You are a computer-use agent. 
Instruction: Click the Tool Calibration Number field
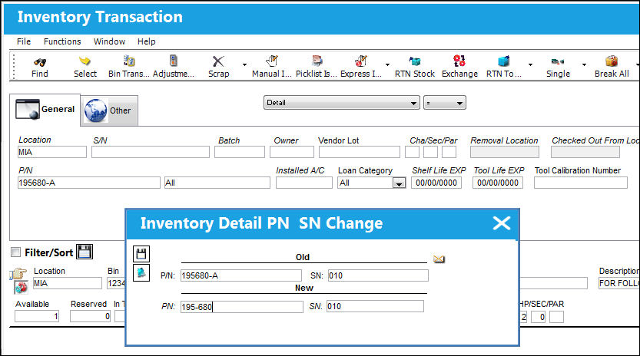(580, 183)
